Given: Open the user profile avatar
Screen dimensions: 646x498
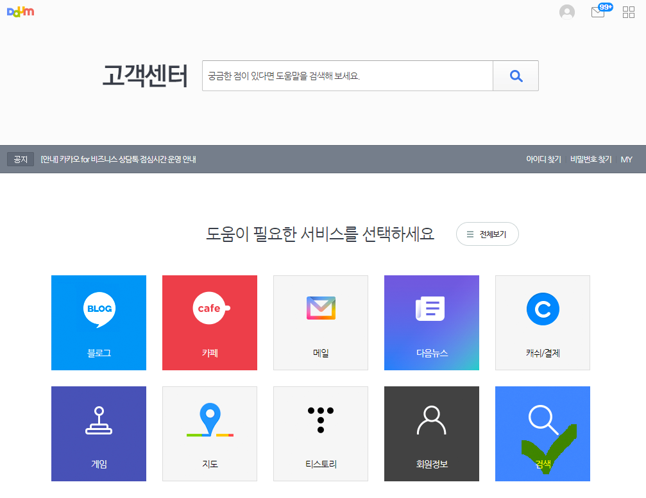Looking at the screenshot, I should 567,12.
